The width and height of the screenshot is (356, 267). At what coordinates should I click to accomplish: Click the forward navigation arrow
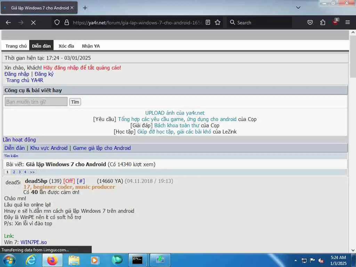21,23
